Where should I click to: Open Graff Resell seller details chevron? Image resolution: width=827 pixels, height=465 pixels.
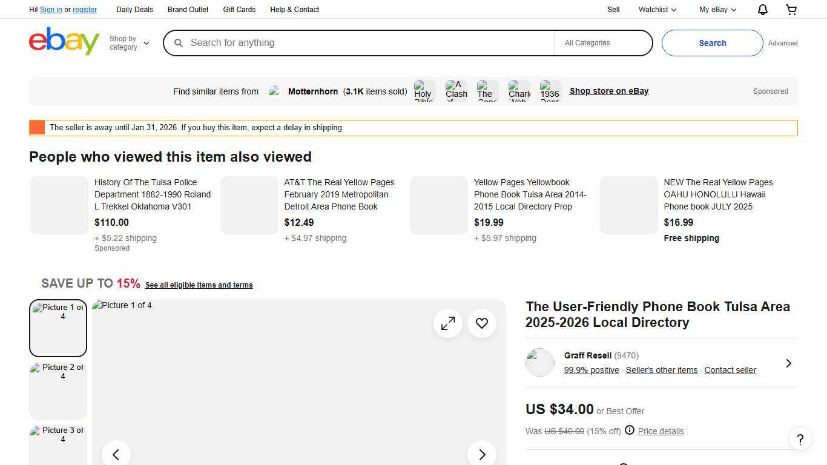[x=788, y=363]
